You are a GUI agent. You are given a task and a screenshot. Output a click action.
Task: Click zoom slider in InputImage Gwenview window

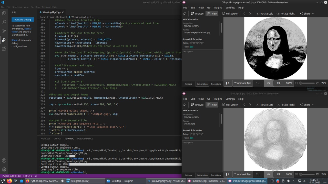pos(307,83)
